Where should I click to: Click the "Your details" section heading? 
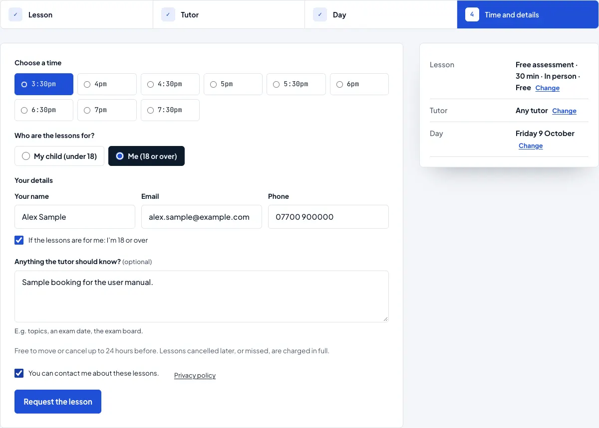click(33, 180)
